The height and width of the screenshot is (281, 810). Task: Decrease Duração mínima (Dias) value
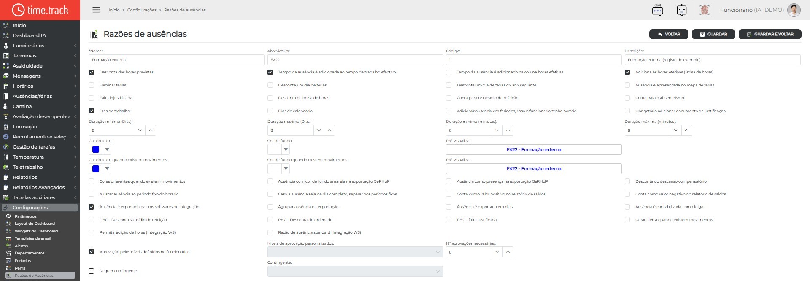coord(140,130)
